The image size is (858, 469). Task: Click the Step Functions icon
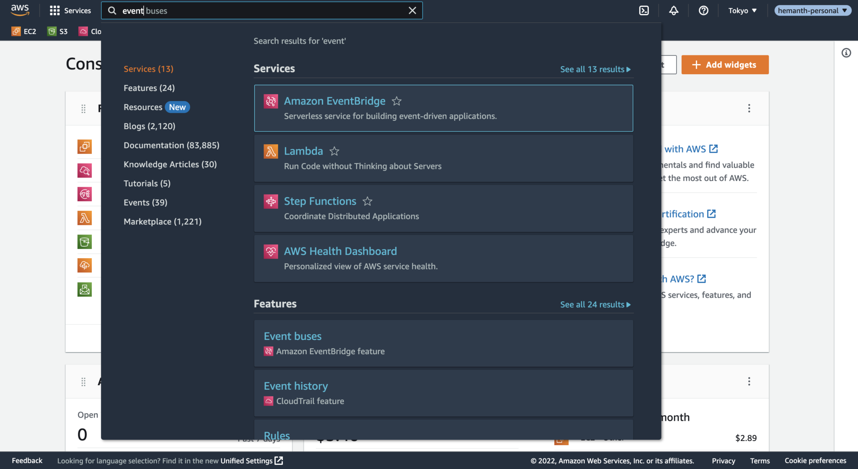click(x=271, y=201)
